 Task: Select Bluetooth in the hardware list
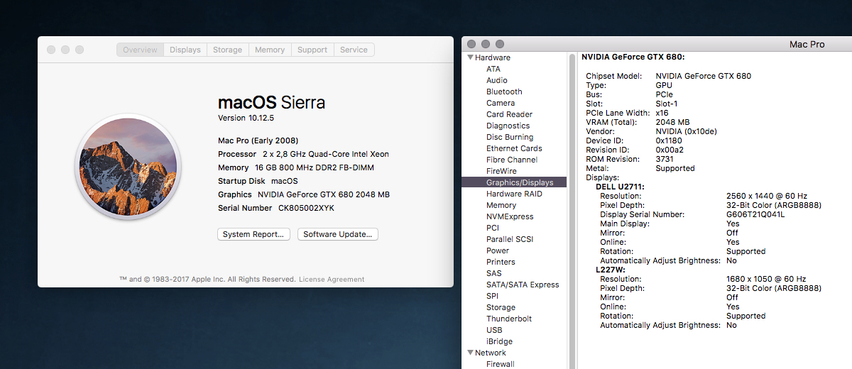(504, 92)
